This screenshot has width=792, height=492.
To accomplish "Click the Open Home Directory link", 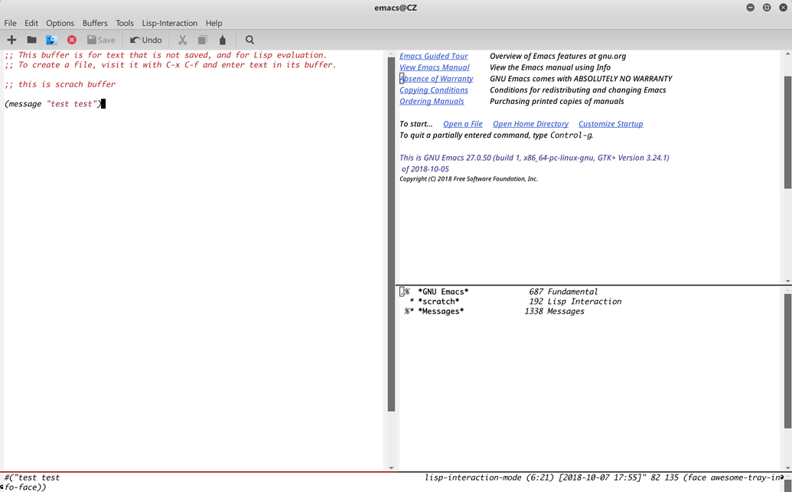I will (530, 123).
